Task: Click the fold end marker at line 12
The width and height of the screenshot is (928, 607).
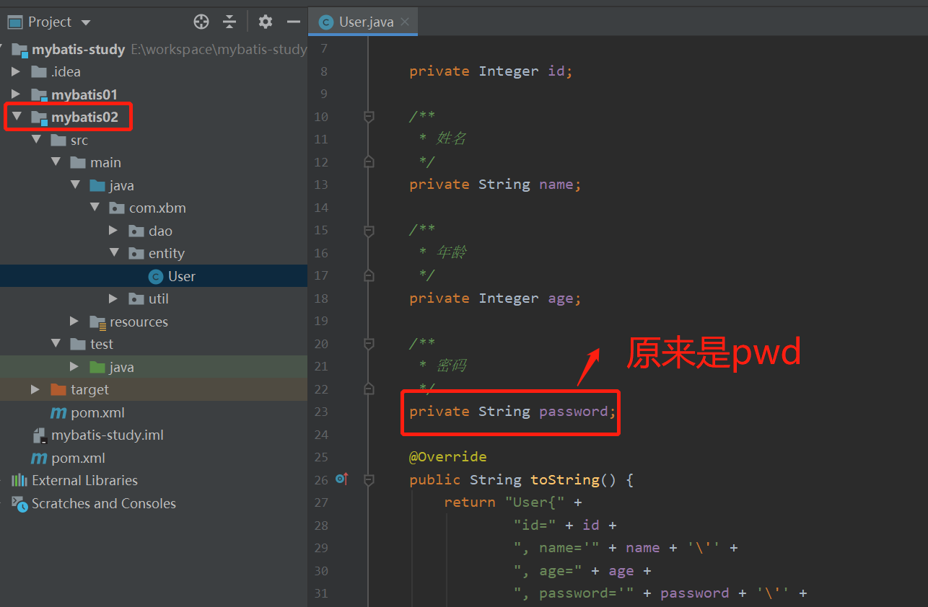Action: tap(369, 162)
